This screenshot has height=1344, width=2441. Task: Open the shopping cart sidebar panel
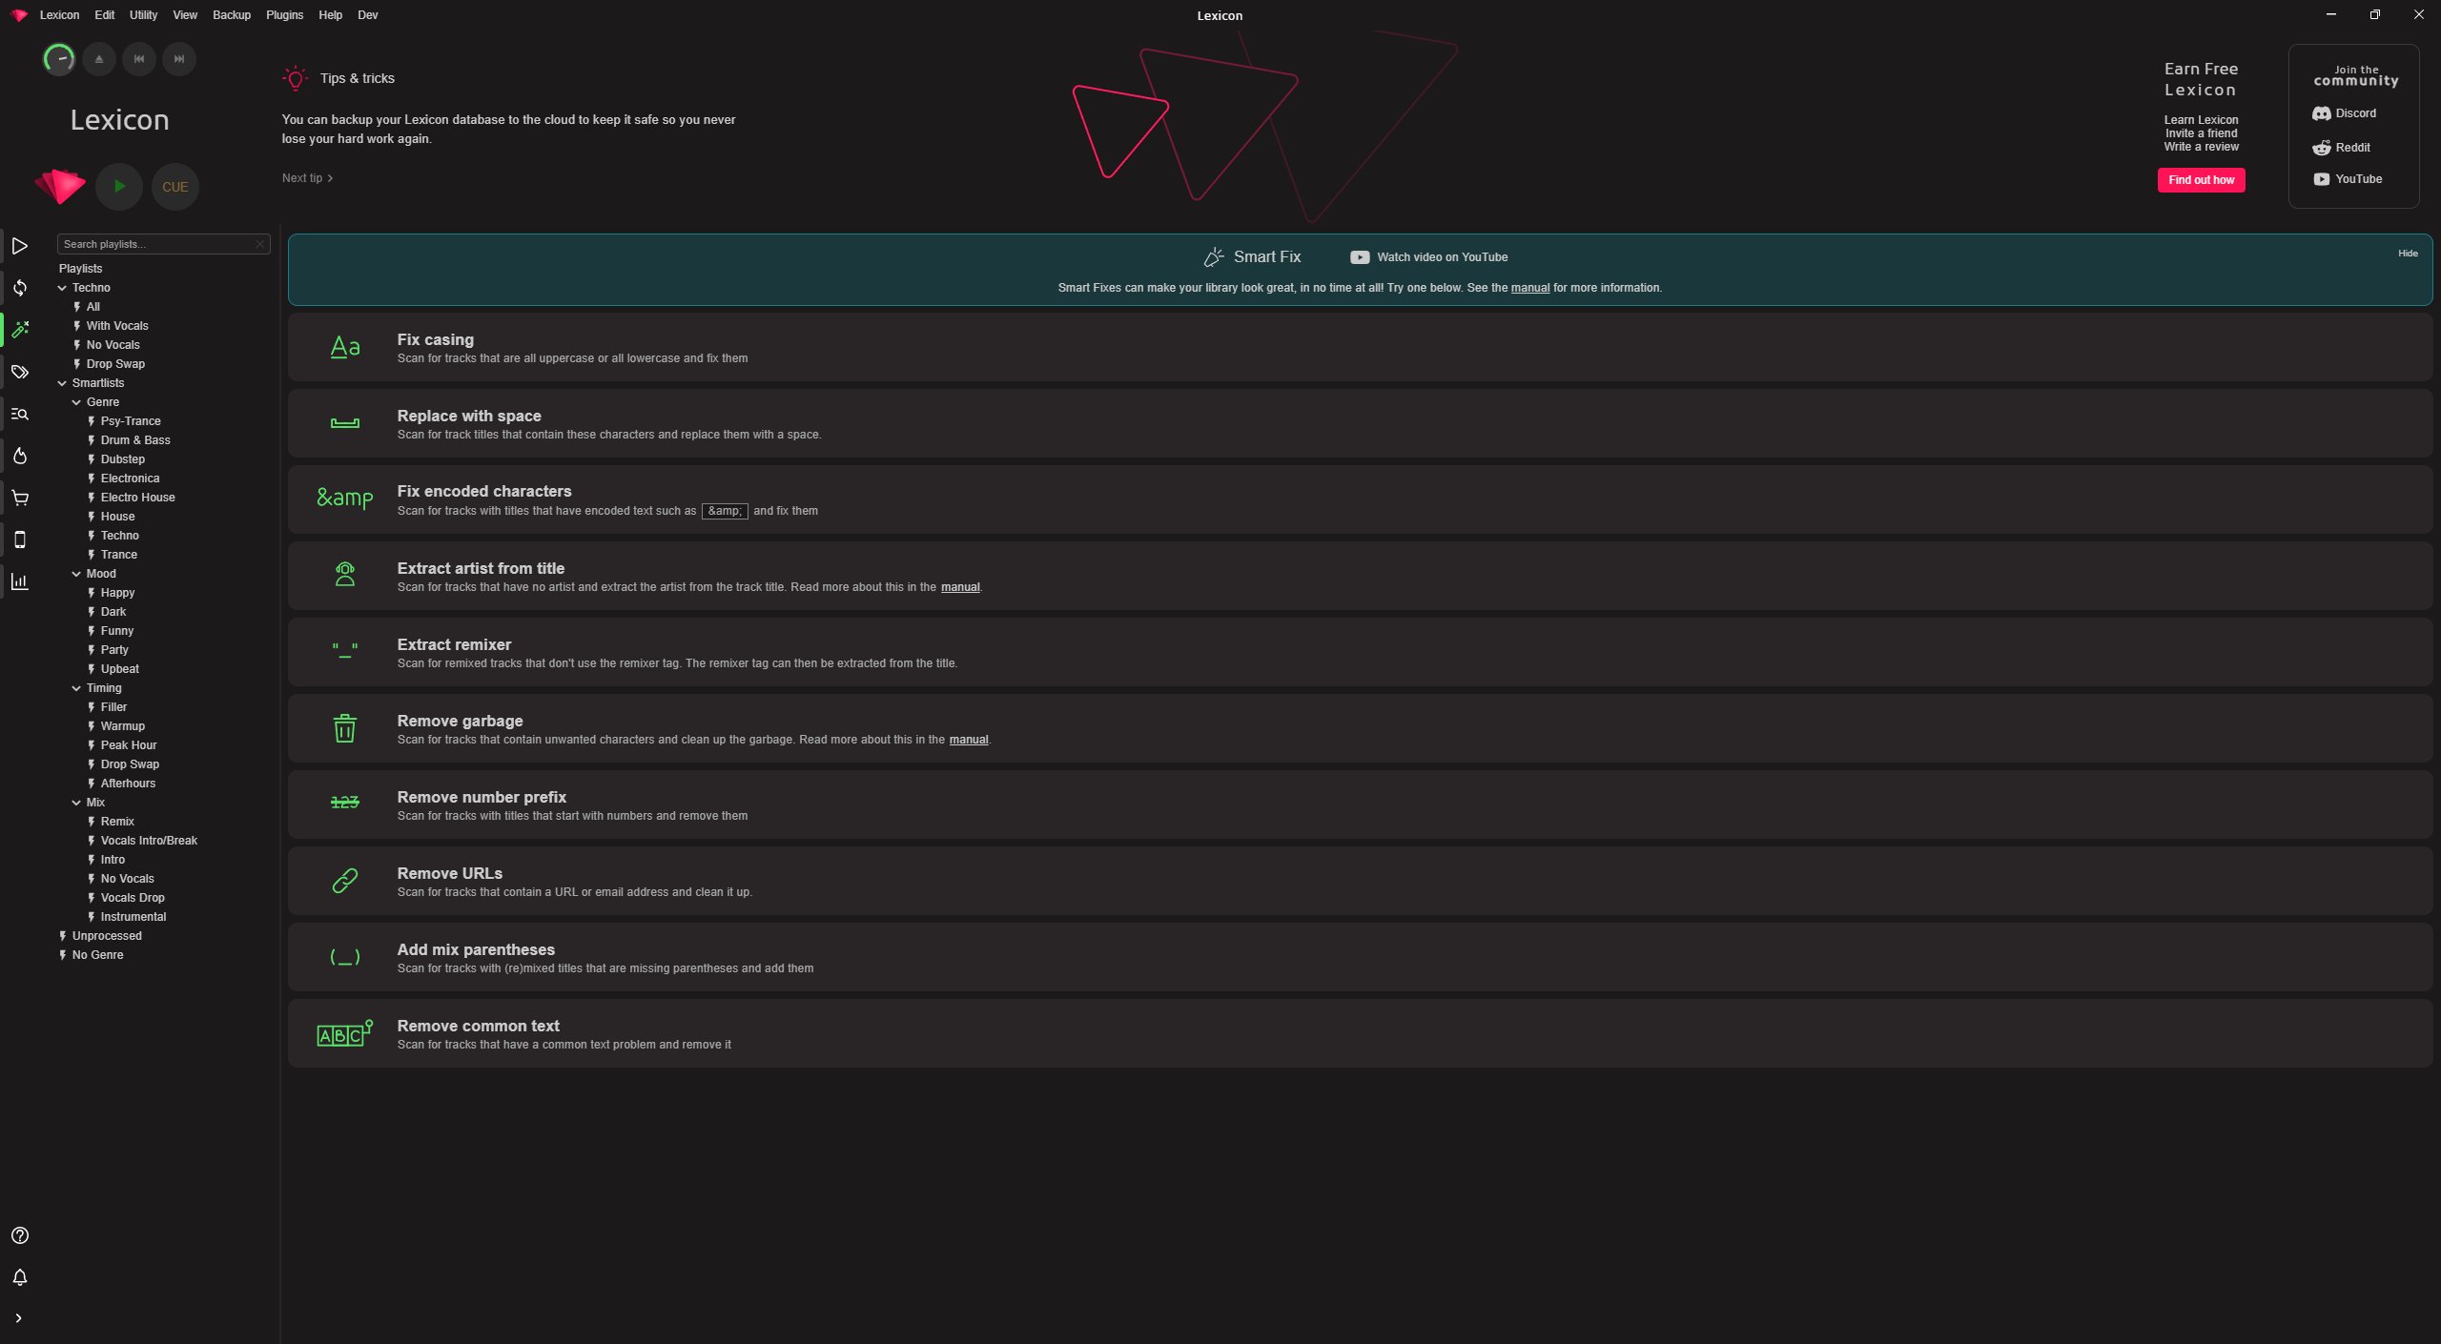click(x=20, y=498)
